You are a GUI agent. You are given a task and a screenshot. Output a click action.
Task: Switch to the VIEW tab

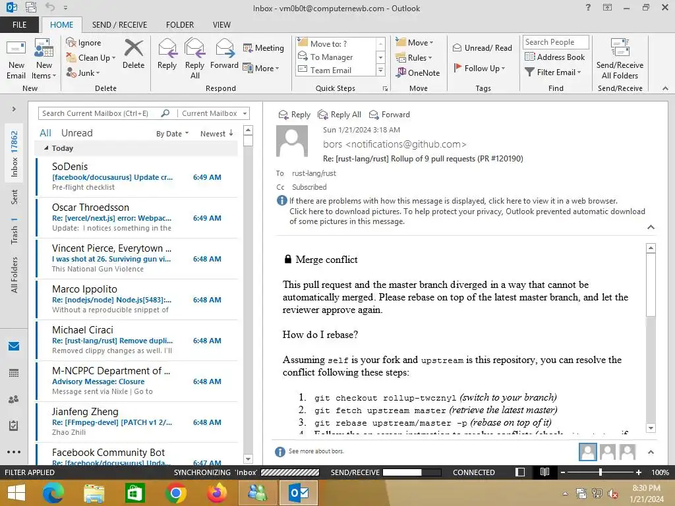(221, 24)
